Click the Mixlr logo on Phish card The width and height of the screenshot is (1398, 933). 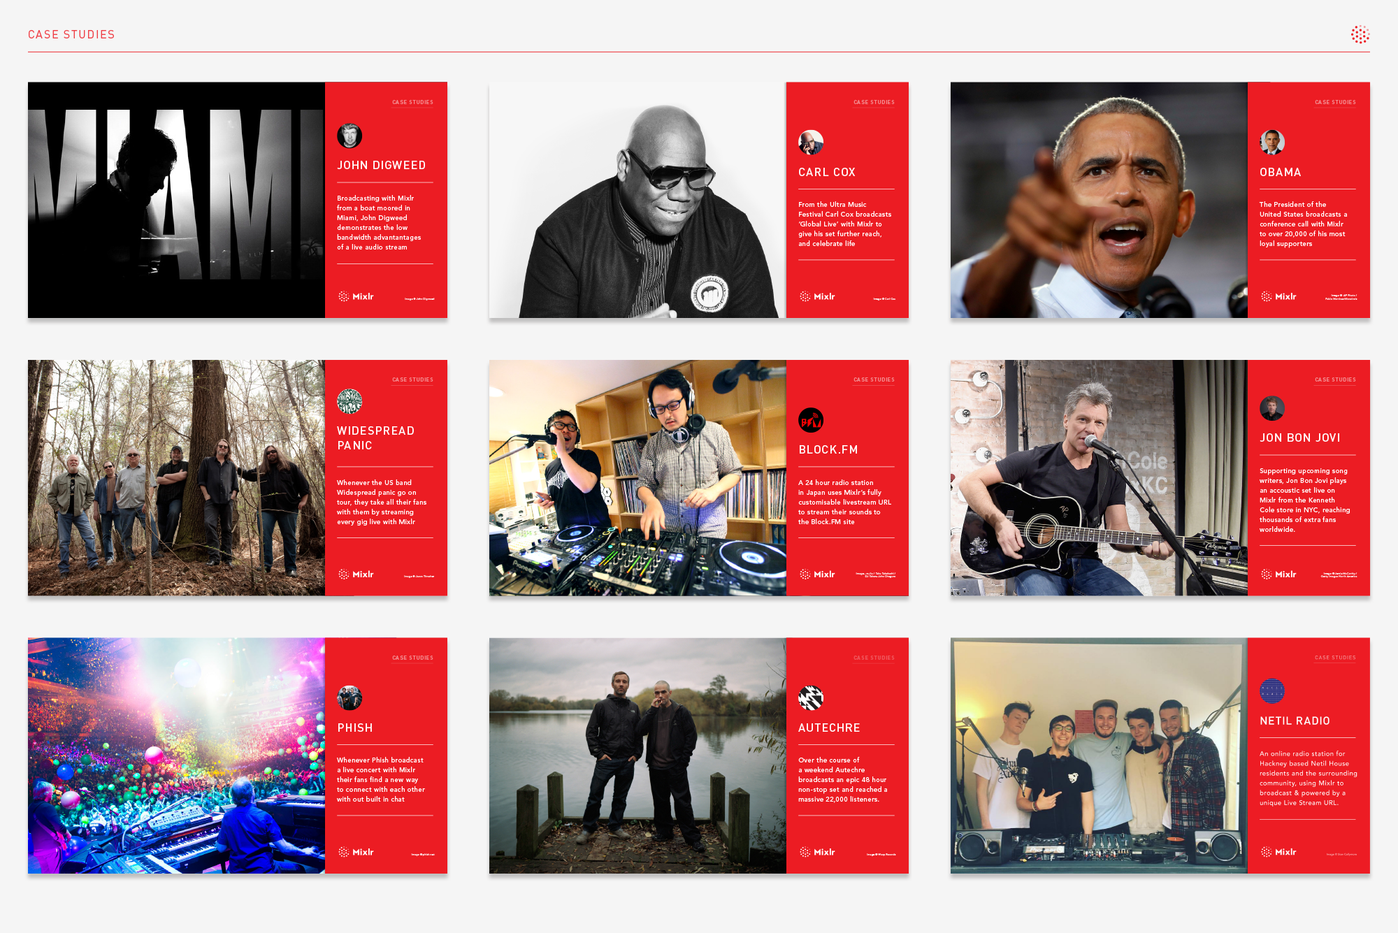(356, 852)
